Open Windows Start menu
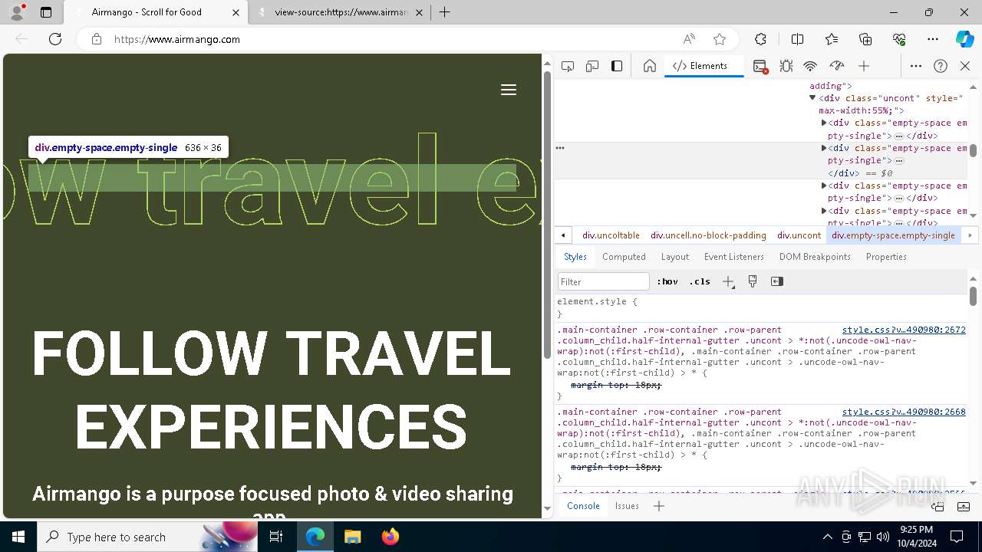Screen dimensions: 982x552 coord(18,537)
